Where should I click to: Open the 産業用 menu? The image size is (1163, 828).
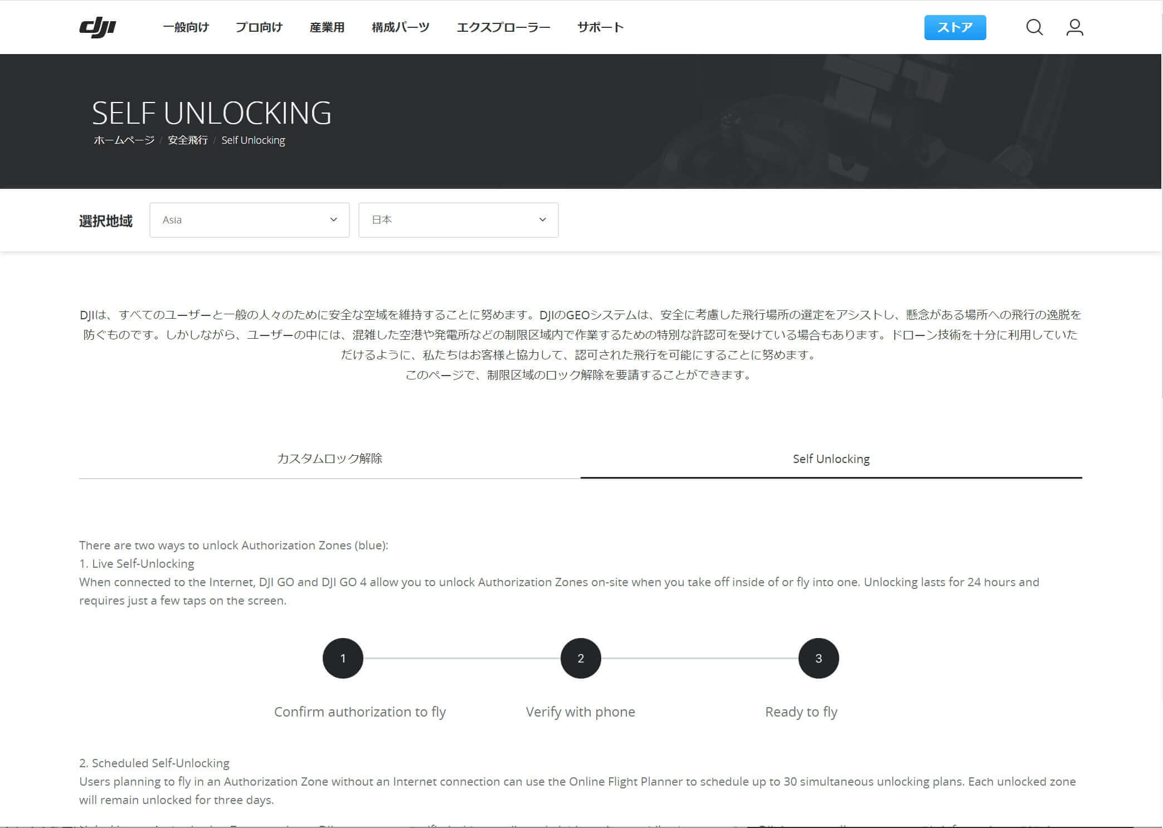327,27
